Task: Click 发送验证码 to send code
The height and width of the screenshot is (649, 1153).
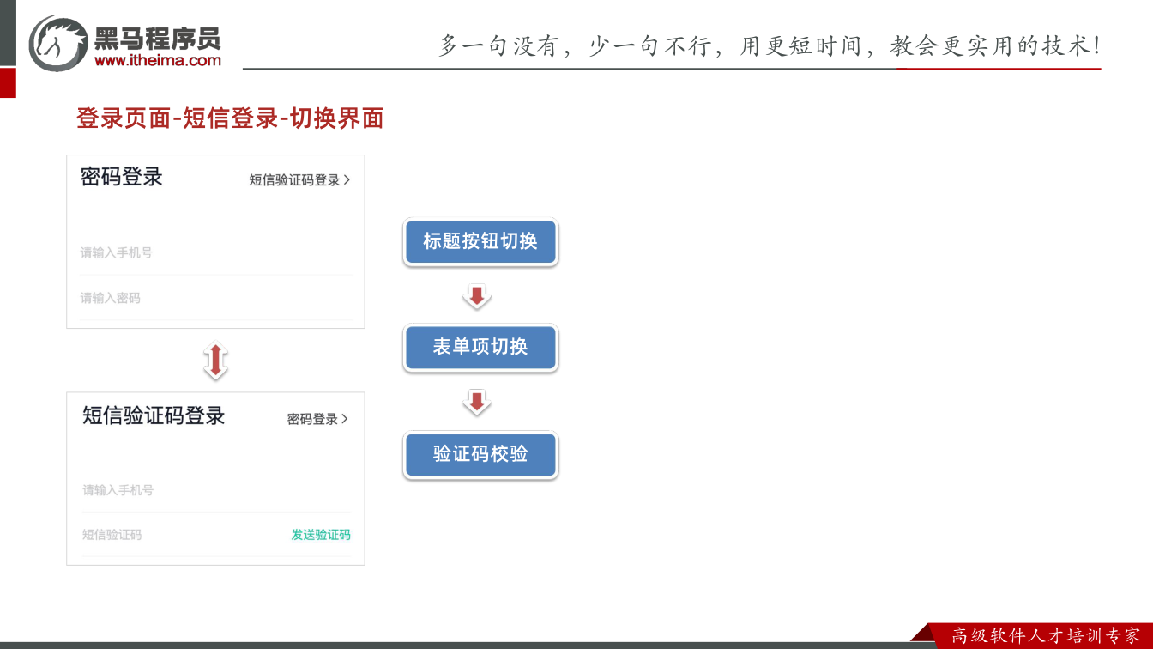Action: point(321,535)
